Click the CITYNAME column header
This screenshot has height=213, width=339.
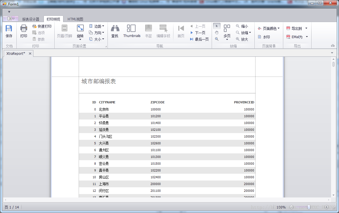(x=107, y=102)
